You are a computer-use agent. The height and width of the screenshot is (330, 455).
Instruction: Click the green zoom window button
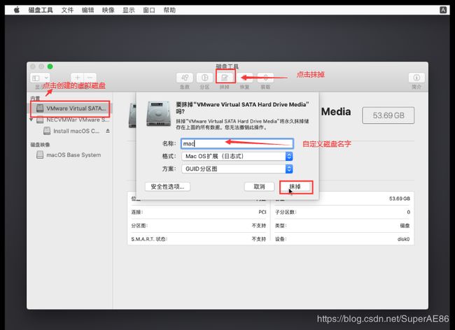[x=50, y=66]
